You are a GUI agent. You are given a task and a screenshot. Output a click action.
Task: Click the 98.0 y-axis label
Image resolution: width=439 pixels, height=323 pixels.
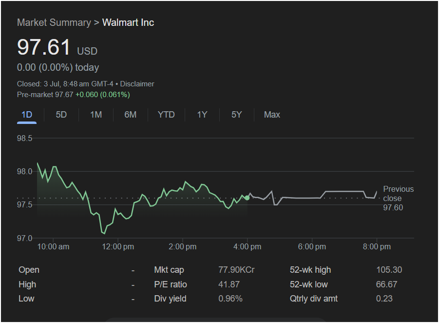[25, 171]
